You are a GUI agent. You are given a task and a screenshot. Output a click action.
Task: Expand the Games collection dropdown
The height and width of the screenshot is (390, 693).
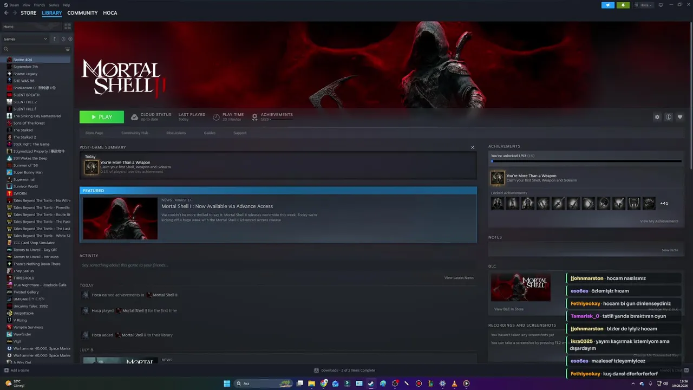click(x=25, y=39)
